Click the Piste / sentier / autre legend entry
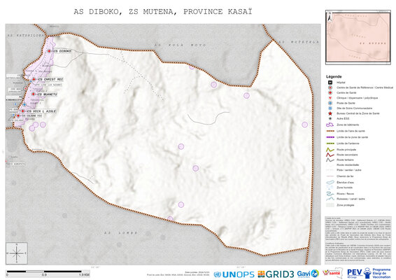Screen dimensions: 396x280 click(x=344, y=170)
